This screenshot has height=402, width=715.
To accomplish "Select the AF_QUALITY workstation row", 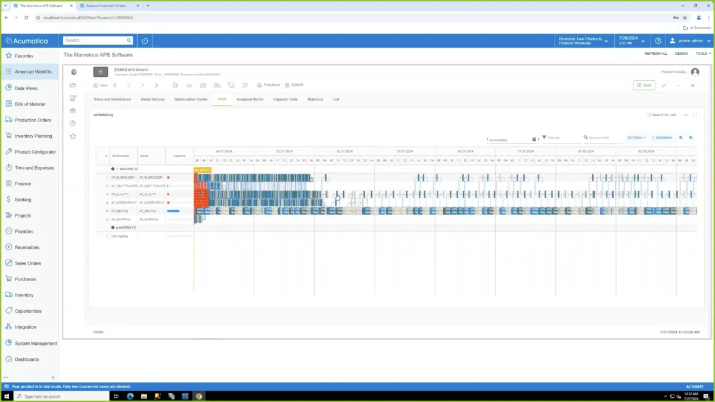I will point(144,194).
